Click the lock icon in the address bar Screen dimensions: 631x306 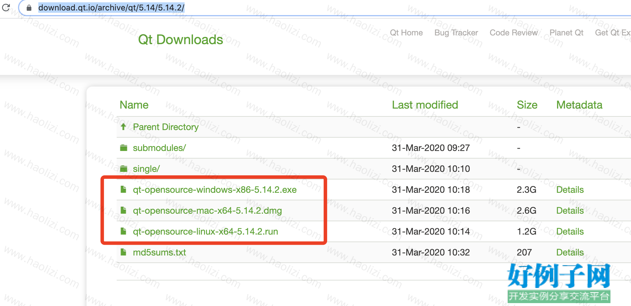(x=29, y=8)
